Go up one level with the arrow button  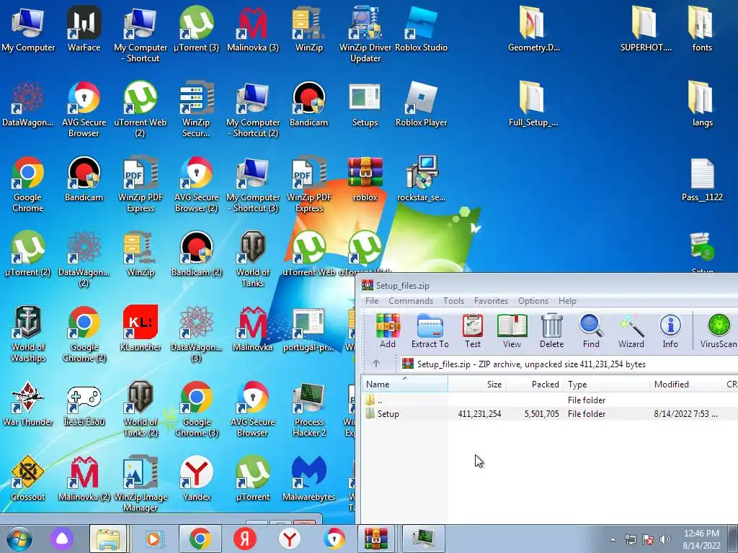(x=375, y=364)
